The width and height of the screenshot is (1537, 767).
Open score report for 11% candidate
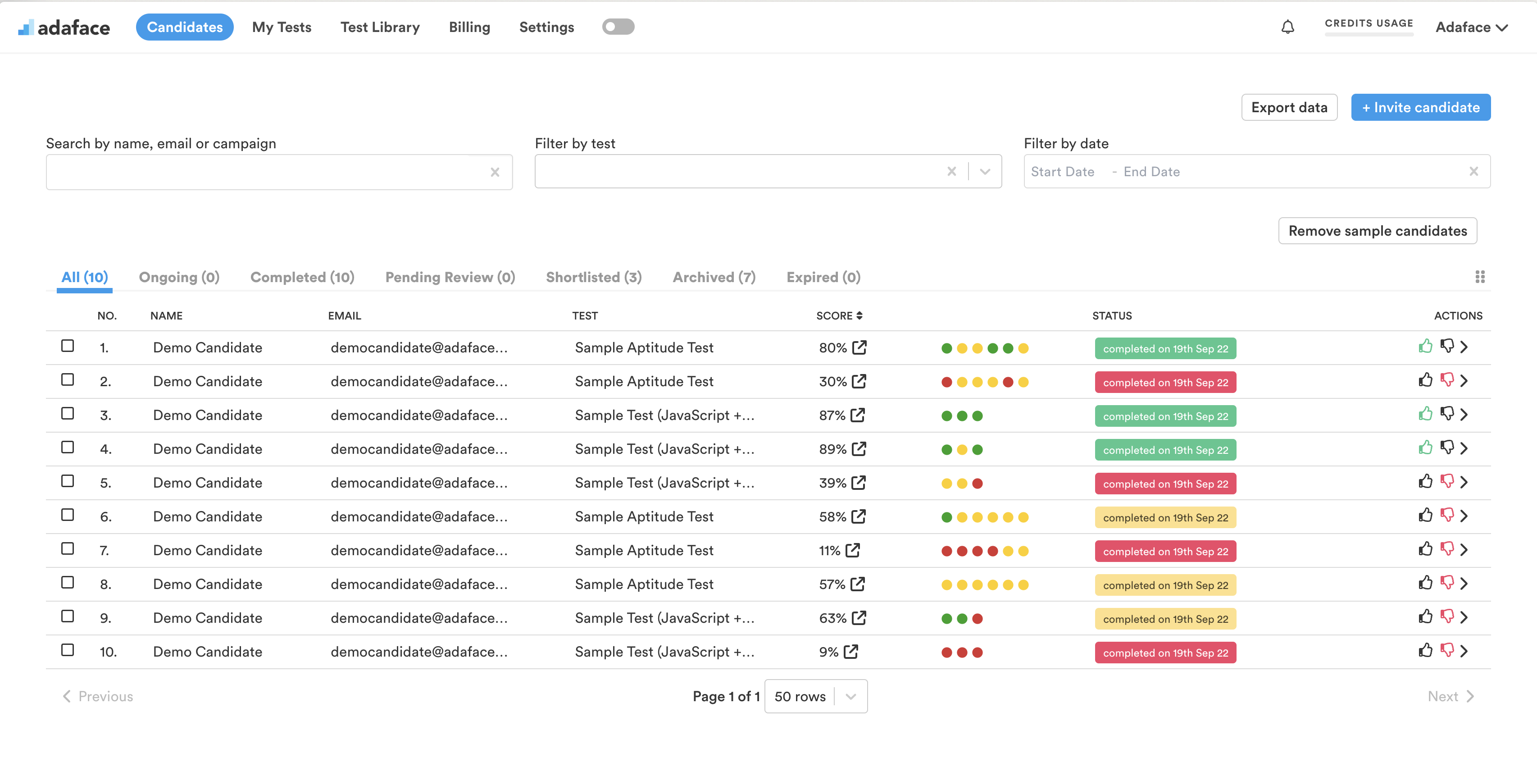pyautogui.click(x=853, y=550)
